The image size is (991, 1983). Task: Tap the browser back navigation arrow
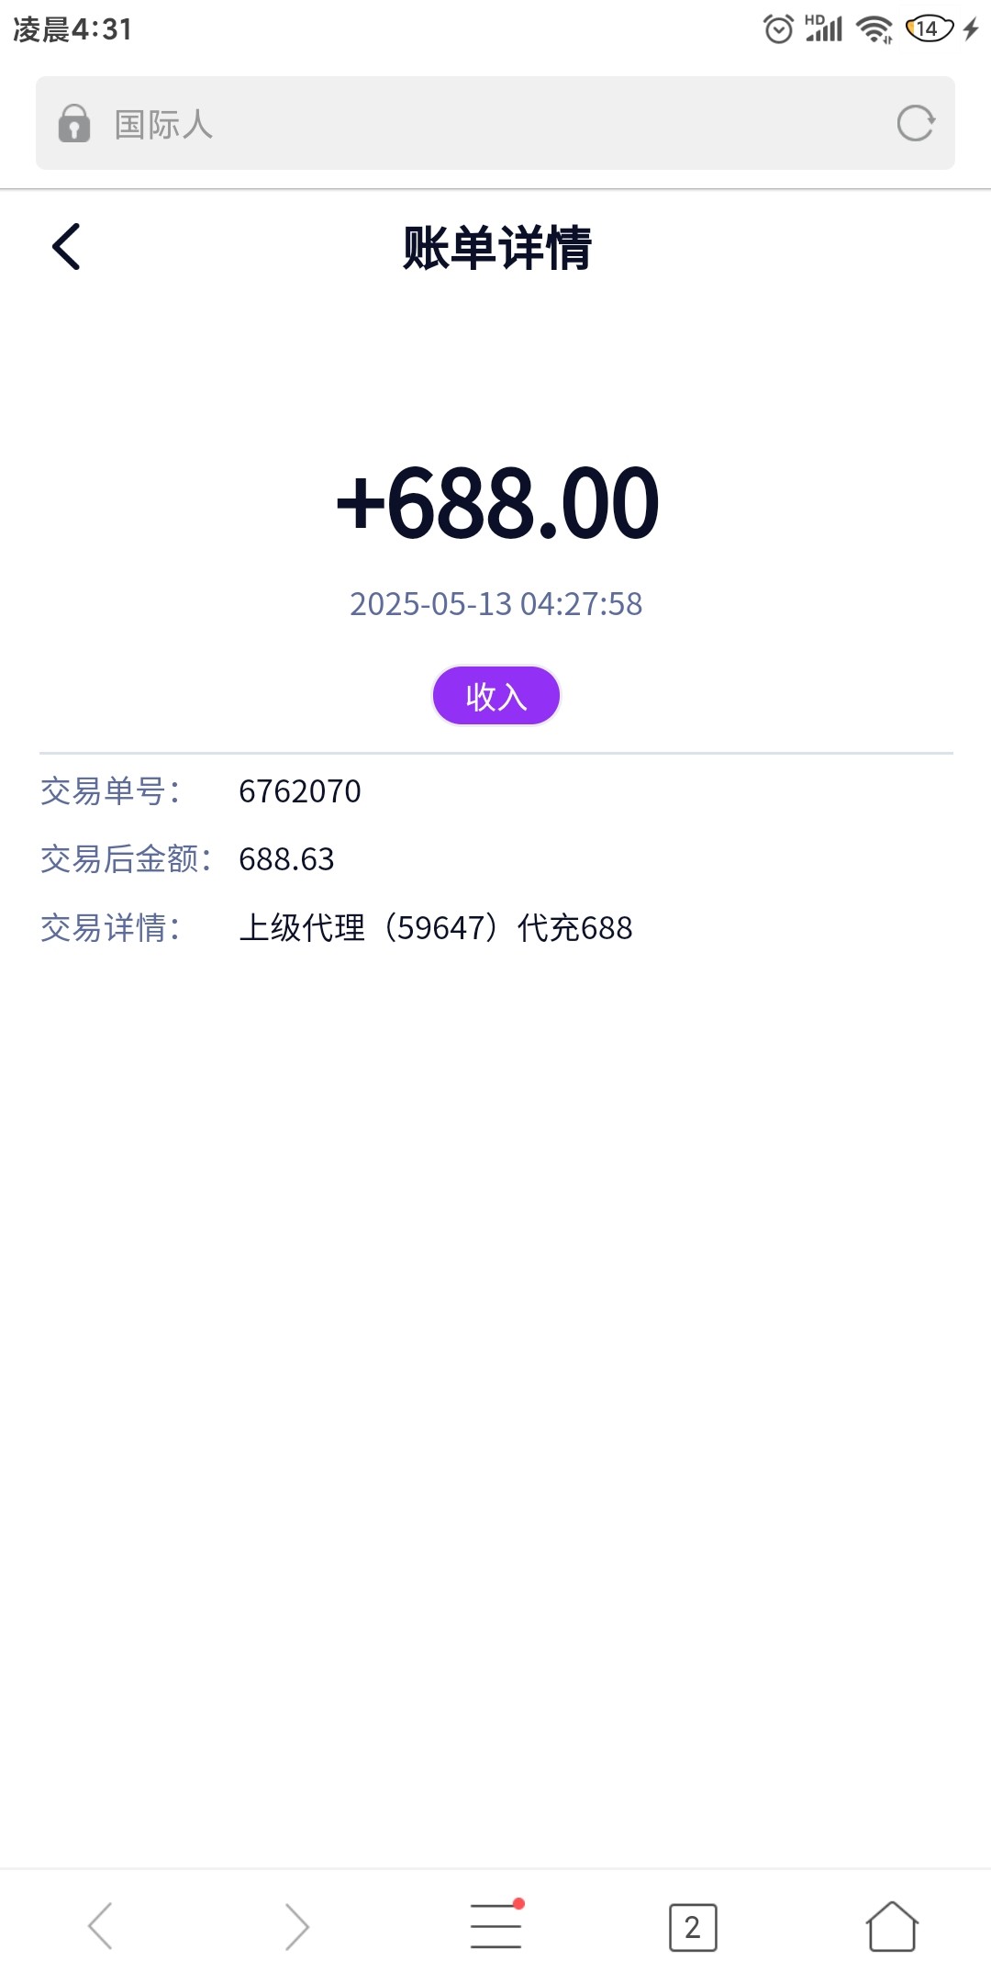coord(100,1925)
